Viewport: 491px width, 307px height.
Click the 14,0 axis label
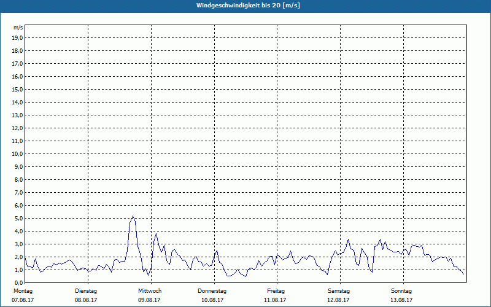point(18,102)
